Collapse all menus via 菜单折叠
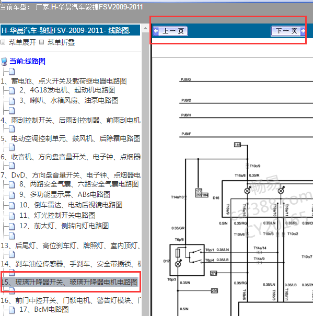Viewport: 313px width, 316px height. (61, 42)
